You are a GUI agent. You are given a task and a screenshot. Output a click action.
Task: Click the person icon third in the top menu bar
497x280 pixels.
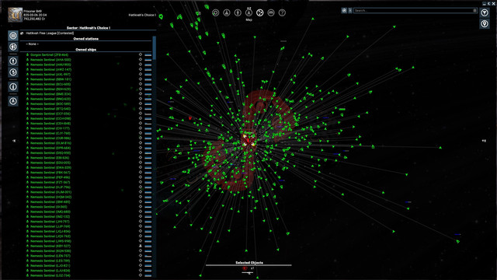pos(238,12)
